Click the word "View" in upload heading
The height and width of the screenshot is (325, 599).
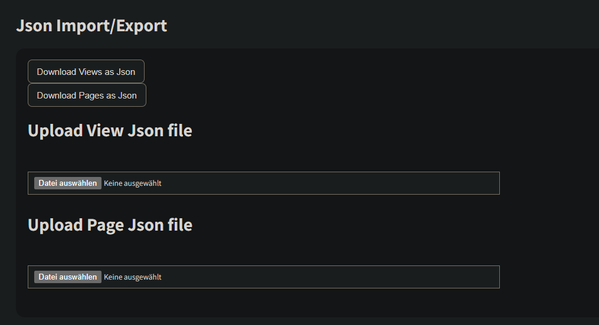click(x=105, y=130)
